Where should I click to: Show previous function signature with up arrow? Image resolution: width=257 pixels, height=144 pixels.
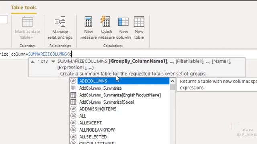pyautogui.click(x=33, y=62)
